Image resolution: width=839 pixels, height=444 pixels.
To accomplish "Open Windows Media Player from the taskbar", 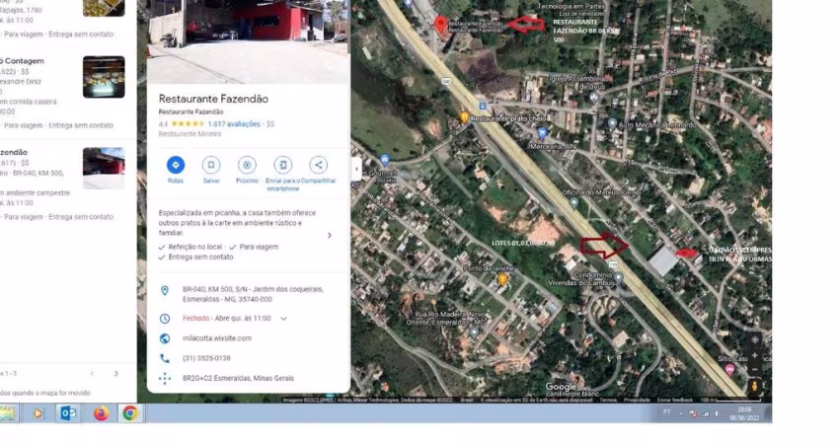I will (x=38, y=413).
